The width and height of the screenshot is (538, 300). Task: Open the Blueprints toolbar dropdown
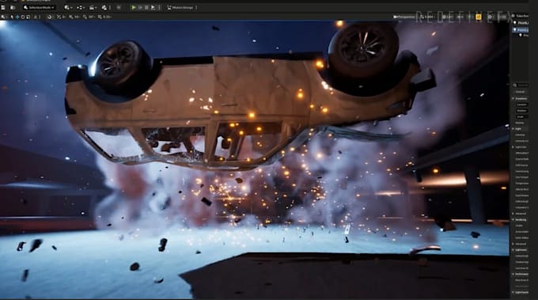pyautogui.click(x=81, y=8)
